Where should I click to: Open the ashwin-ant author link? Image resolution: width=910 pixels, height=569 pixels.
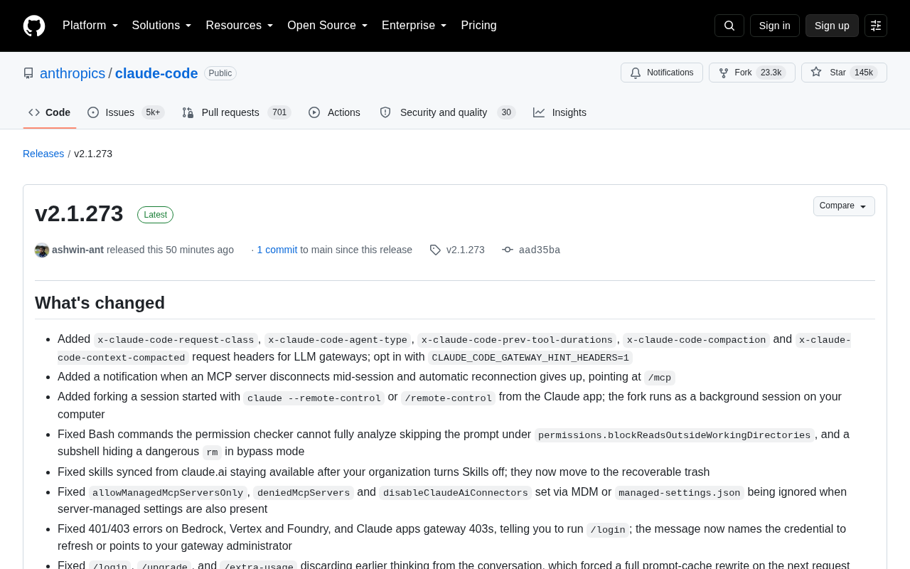tap(77, 250)
